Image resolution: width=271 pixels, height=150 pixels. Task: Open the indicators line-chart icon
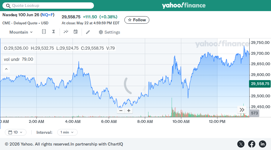(66, 32)
